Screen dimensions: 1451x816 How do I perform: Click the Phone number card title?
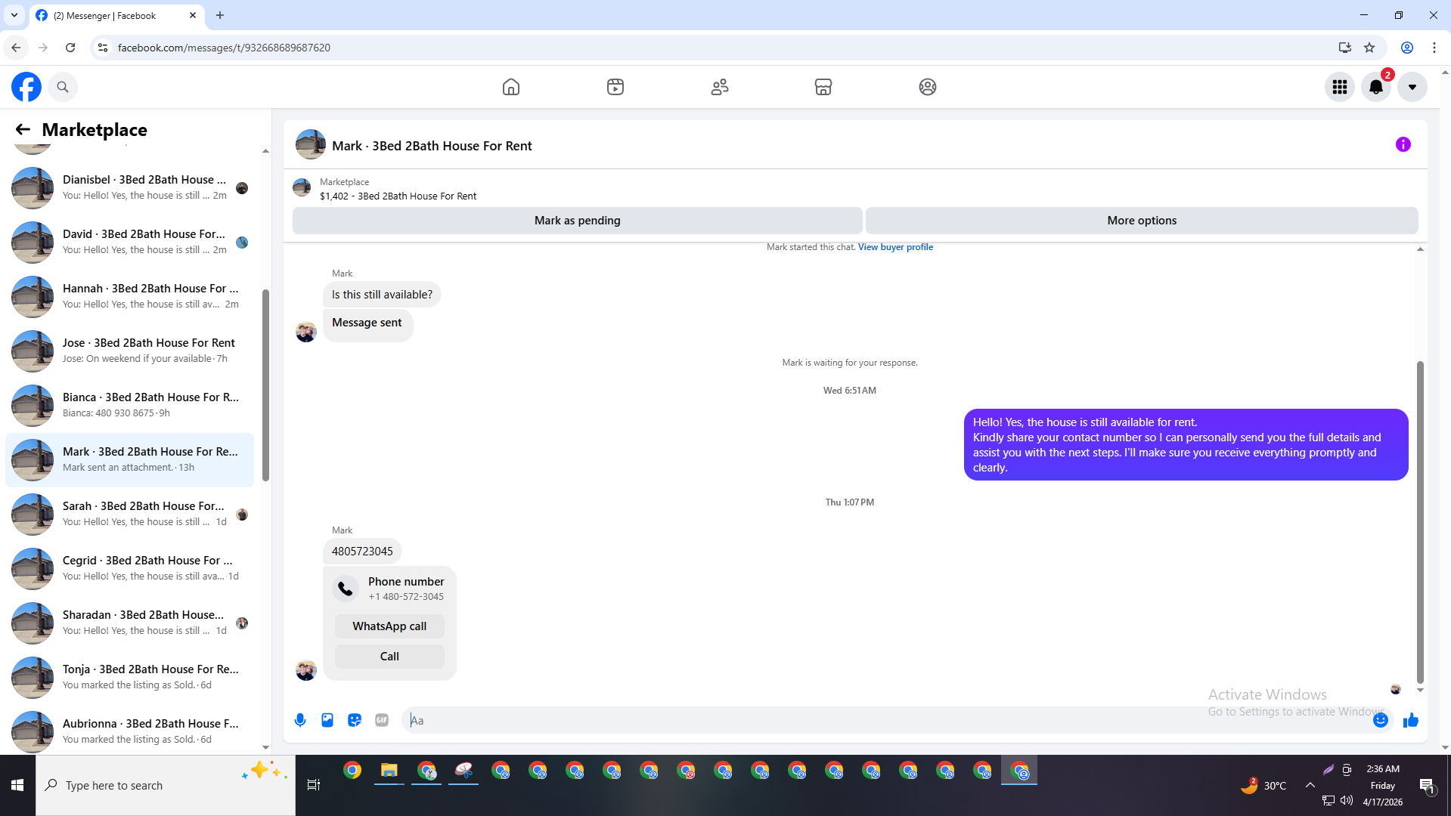(x=406, y=582)
